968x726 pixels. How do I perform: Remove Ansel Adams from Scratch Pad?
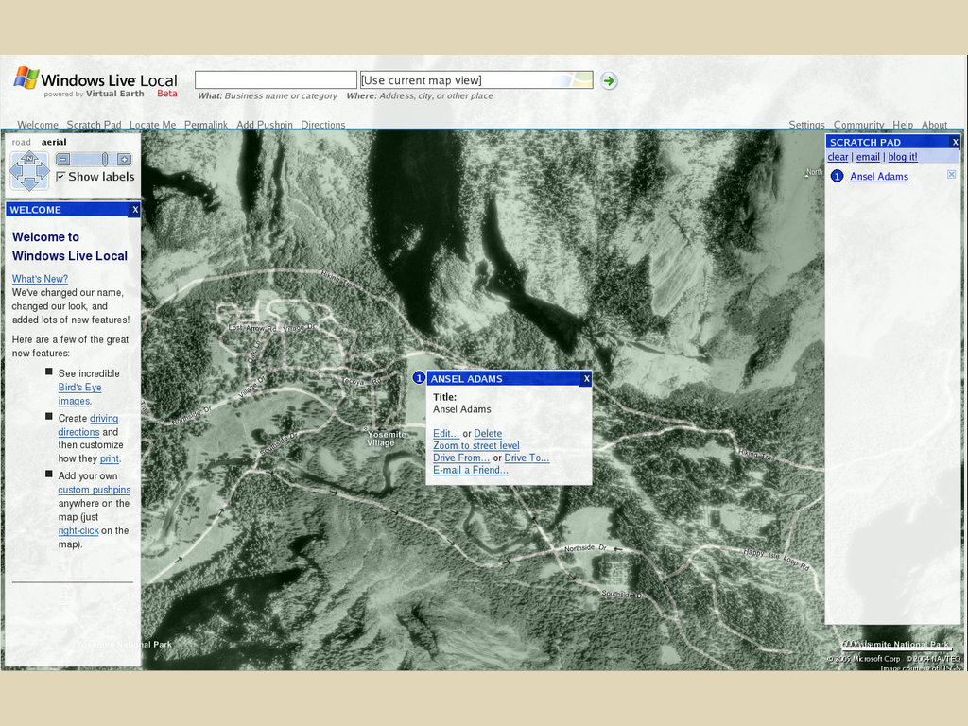click(951, 175)
